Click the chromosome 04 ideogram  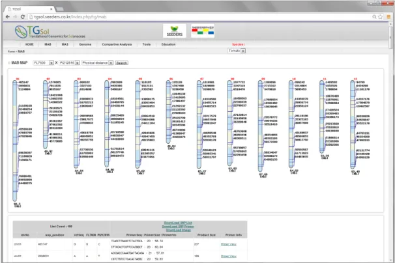[x=107, y=123]
